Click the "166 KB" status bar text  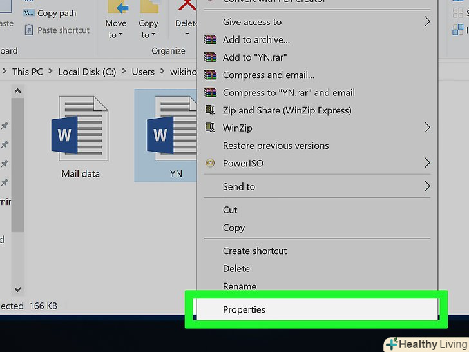[x=43, y=306]
